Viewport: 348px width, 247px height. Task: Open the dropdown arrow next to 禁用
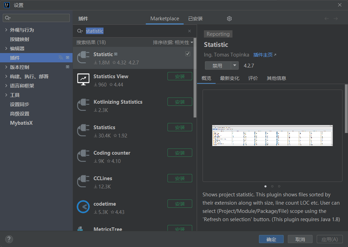coord(235,65)
